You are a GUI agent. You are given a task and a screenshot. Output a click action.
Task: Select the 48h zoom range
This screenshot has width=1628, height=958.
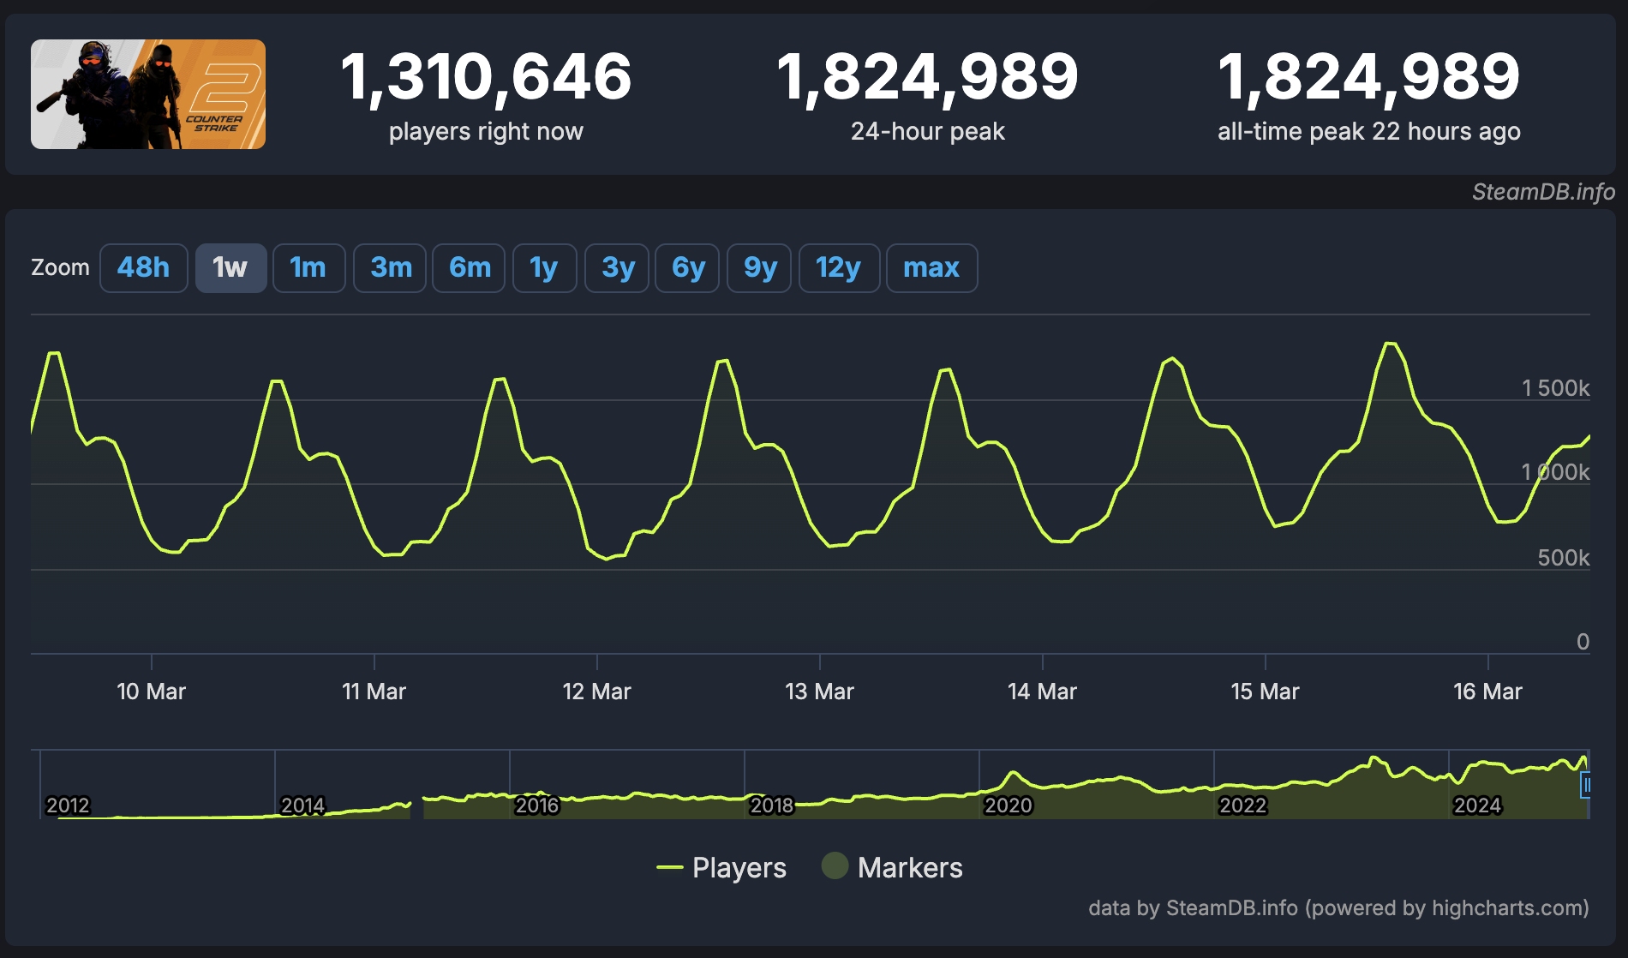click(x=143, y=268)
